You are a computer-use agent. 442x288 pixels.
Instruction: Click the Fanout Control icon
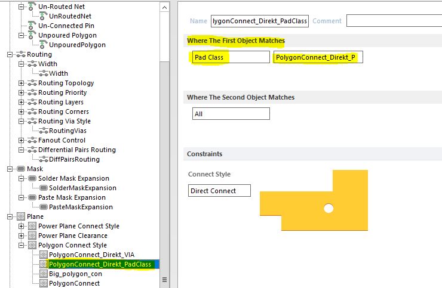pyautogui.click(x=32, y=140)
